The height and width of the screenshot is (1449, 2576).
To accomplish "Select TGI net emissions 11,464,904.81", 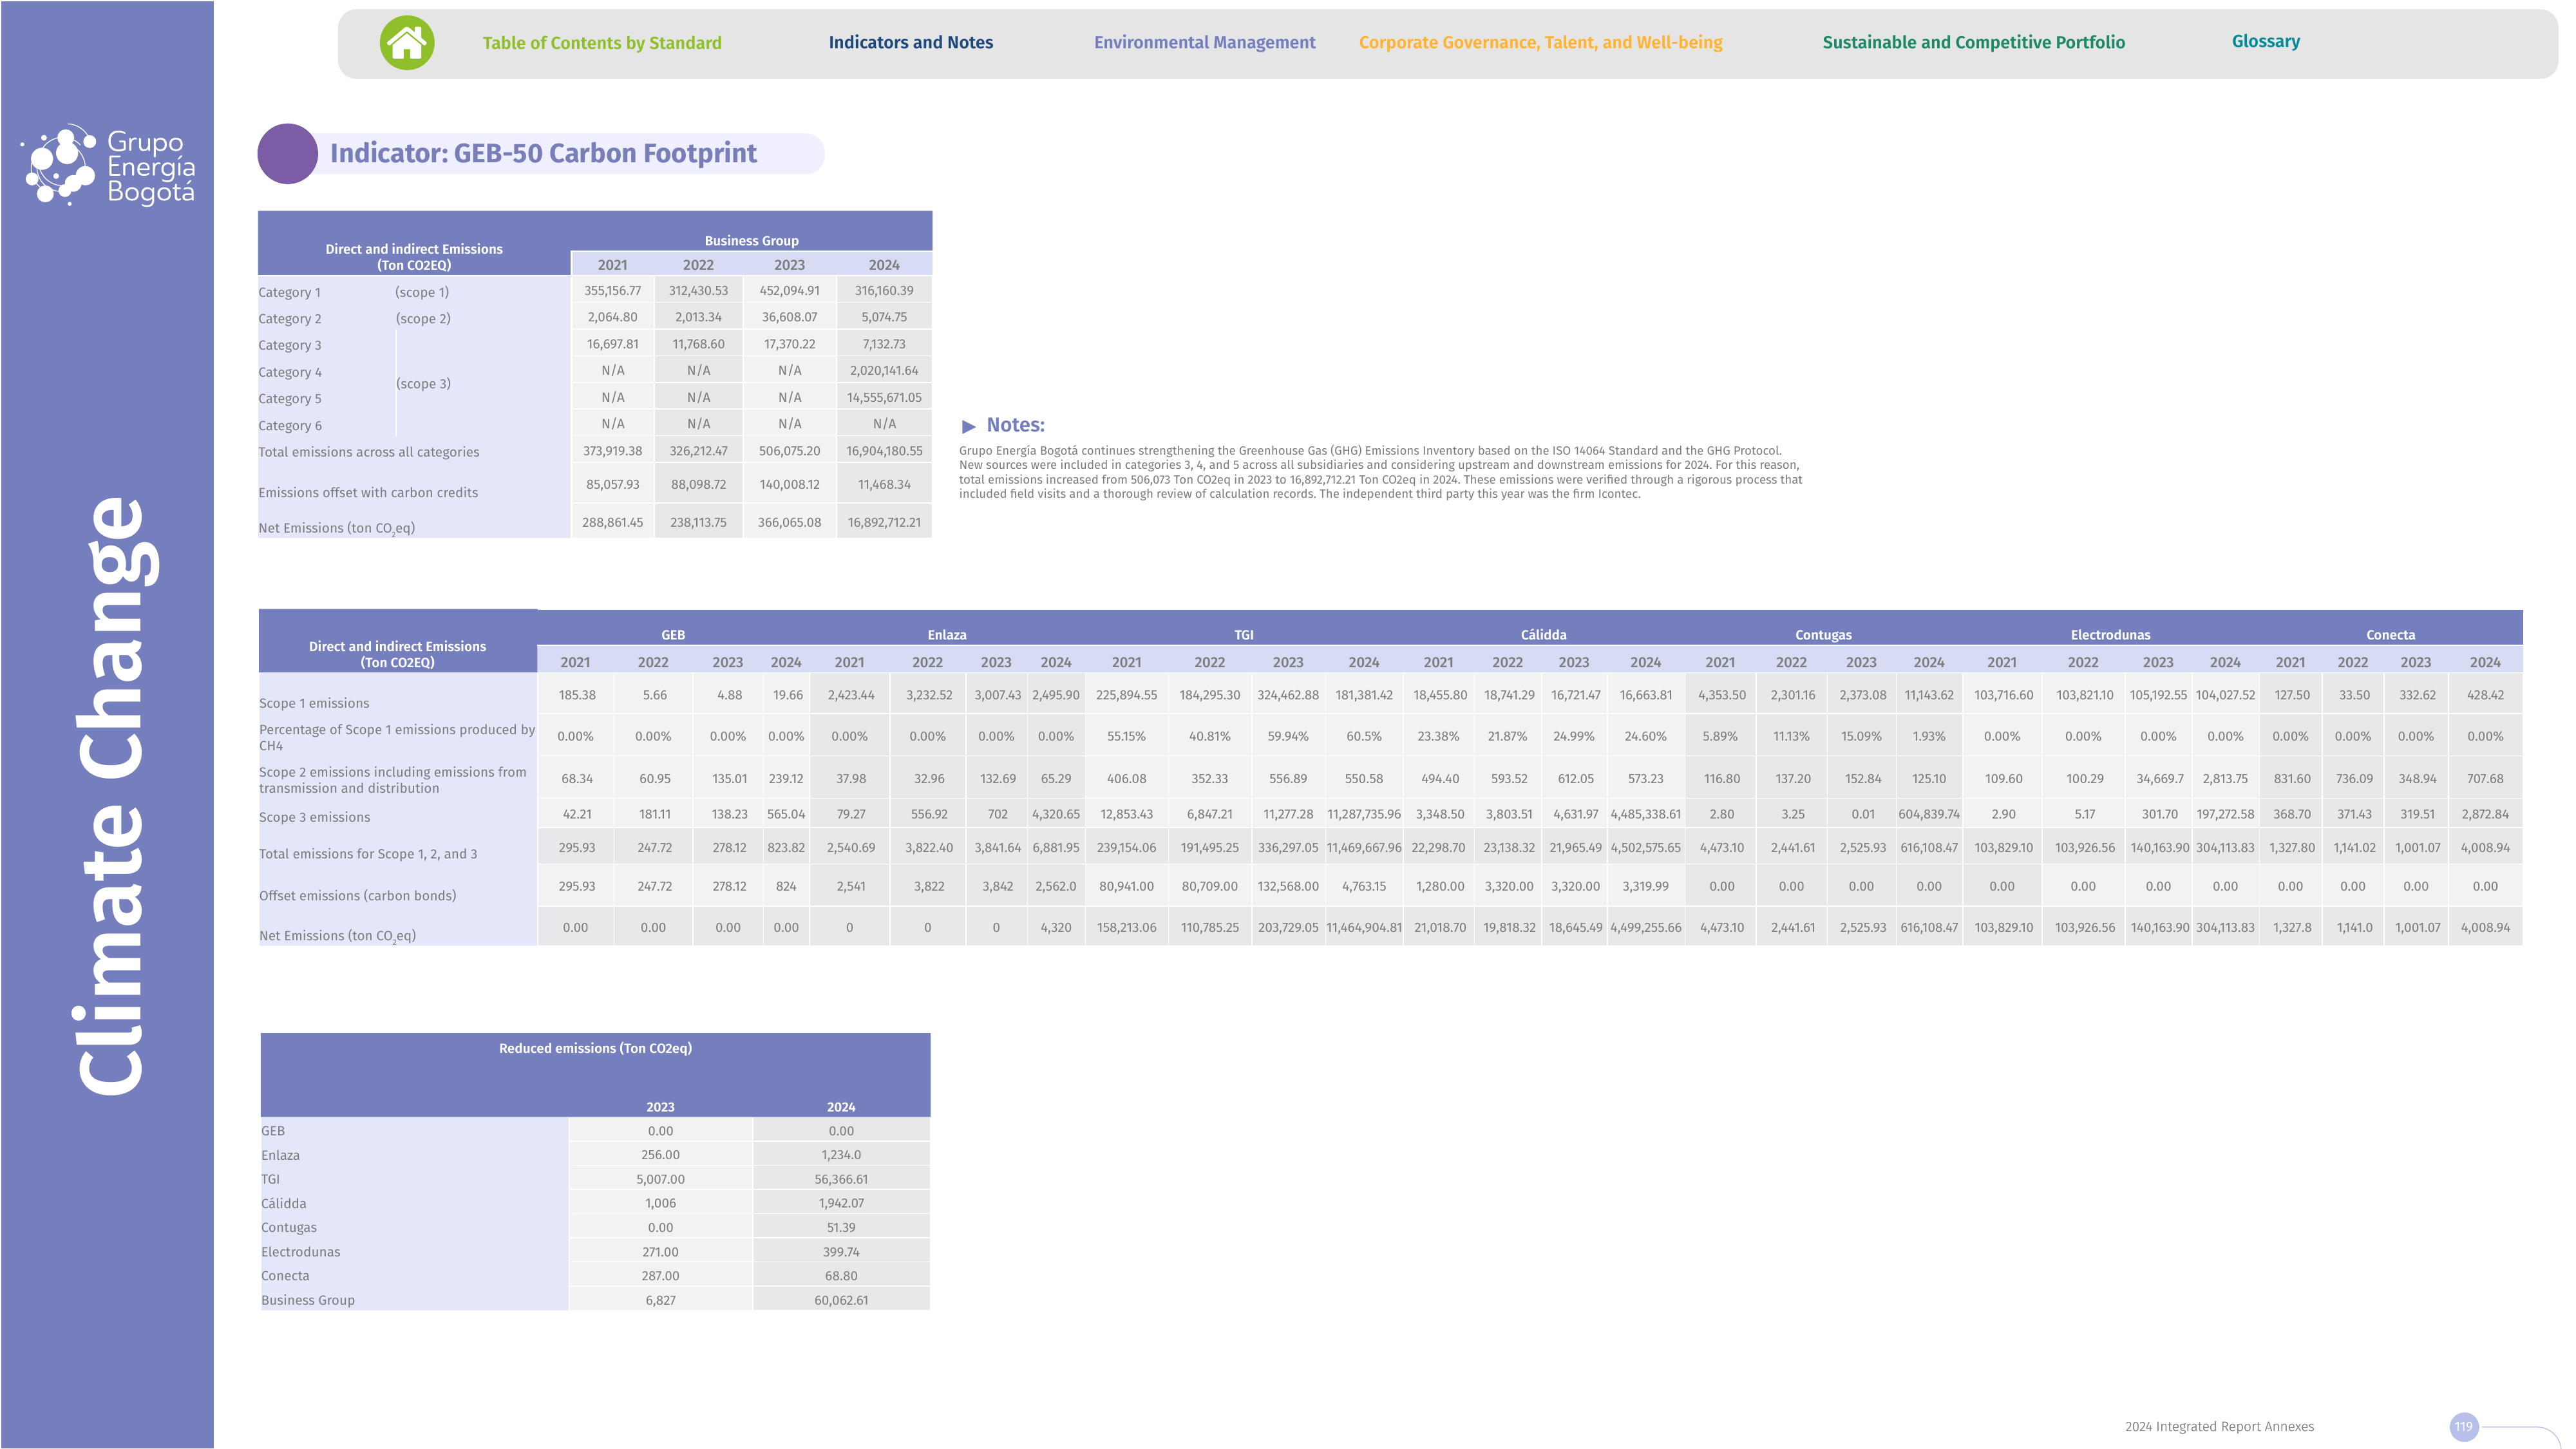I will [1363, 927].
